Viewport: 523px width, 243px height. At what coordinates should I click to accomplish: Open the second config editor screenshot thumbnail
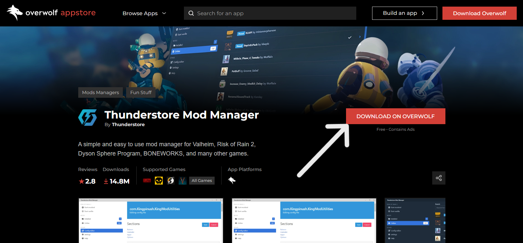(304, 221)
